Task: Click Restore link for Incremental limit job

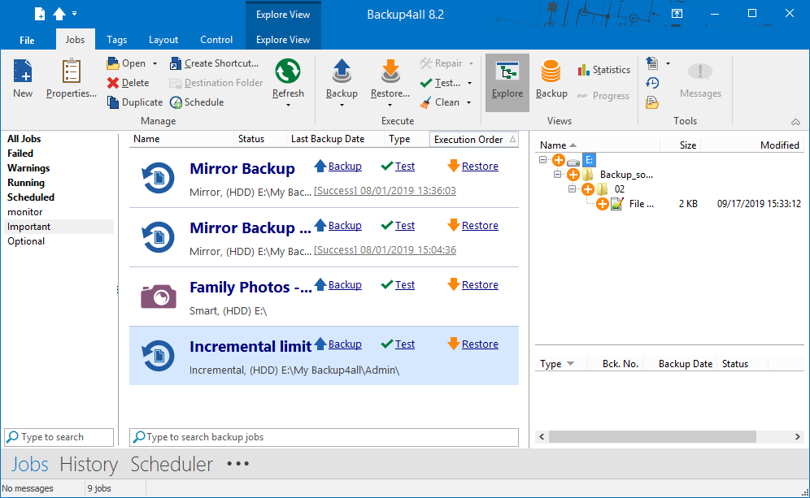Action: [x=480, y=344]
